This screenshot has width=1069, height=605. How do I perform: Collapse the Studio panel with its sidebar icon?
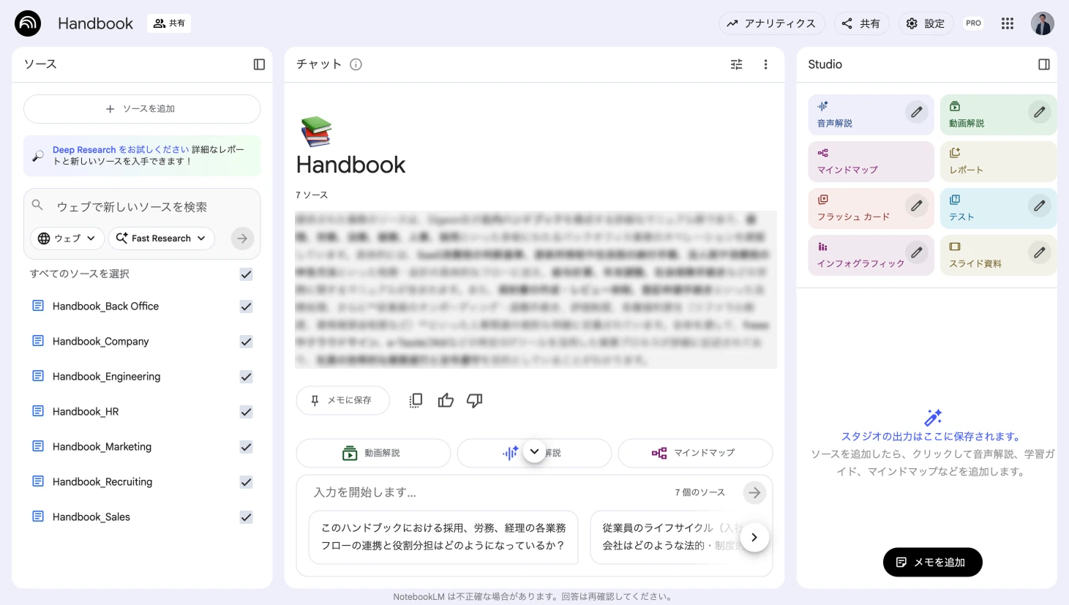tap(1044, 64)
